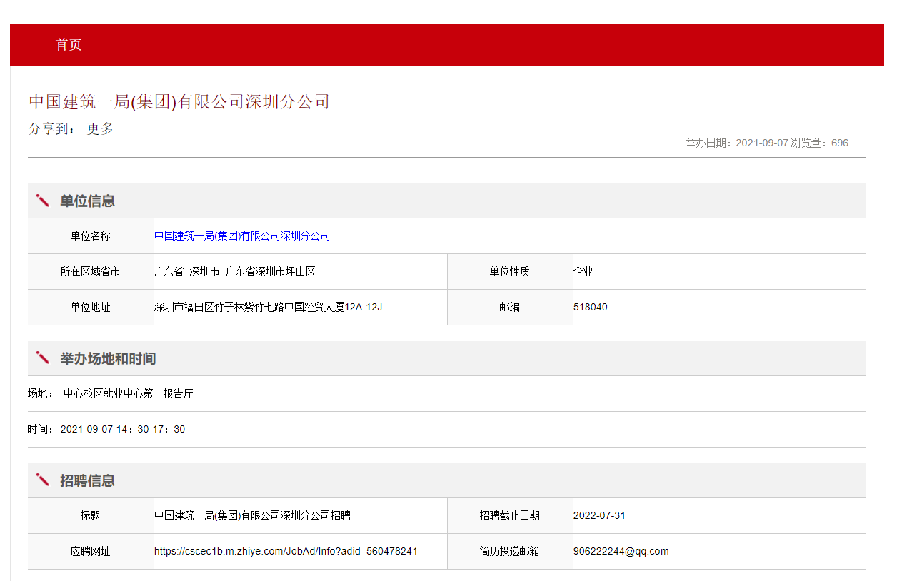
Task: Click pencil icon beside 举办场地和时间 heading
Action: [x=43, y=358]
